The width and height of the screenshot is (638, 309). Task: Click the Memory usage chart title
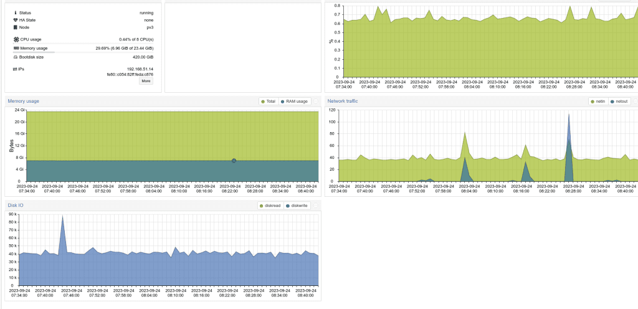[x=23, y=102]
